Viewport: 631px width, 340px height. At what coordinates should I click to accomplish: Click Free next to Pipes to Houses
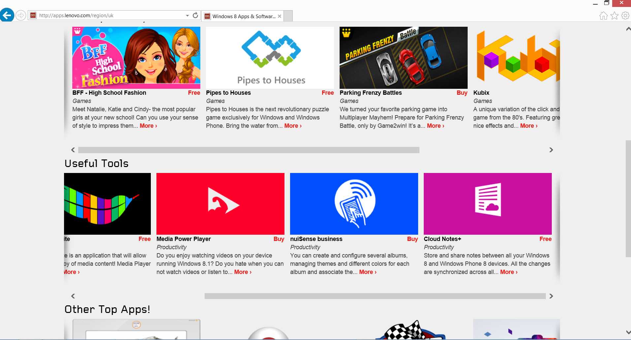coord(328,93)
